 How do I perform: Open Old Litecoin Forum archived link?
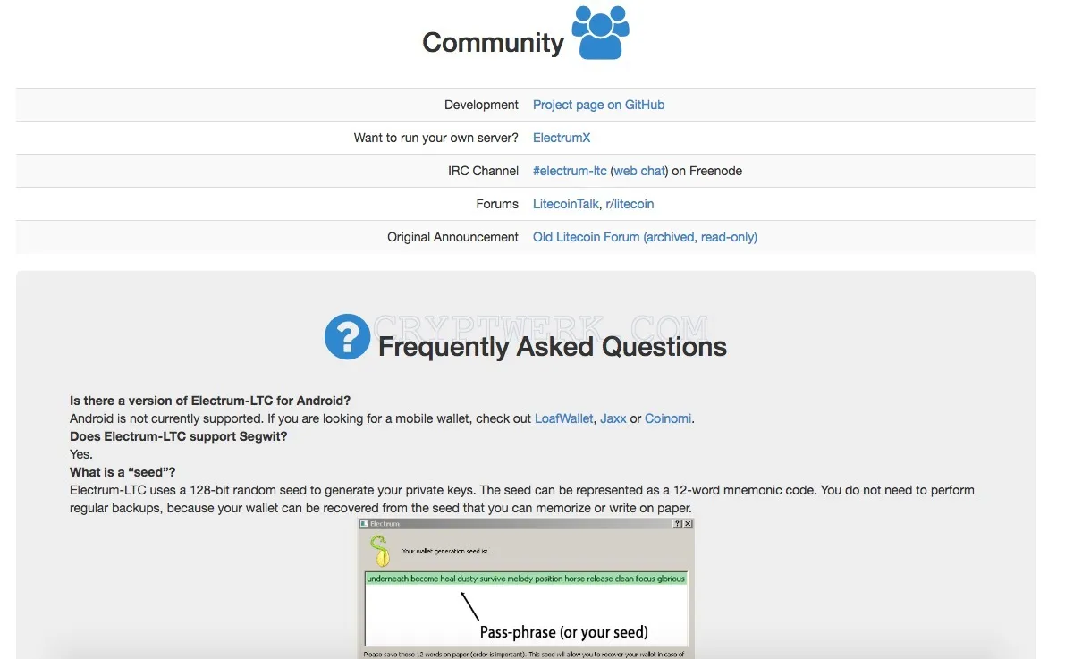(645, 237)
